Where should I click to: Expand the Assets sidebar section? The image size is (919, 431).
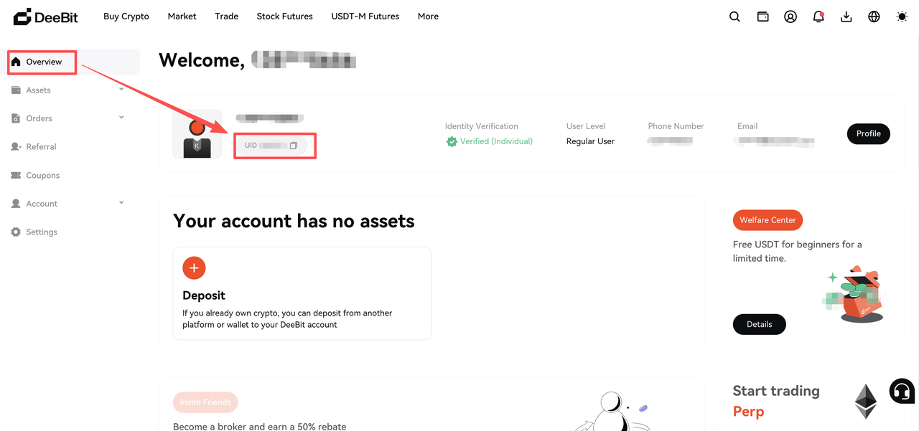point(70,90)
